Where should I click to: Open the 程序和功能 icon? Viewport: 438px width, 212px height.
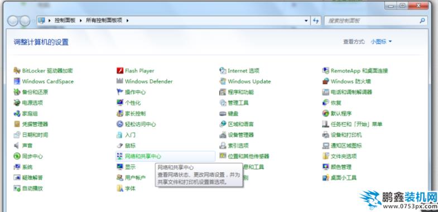pos(223,92)
